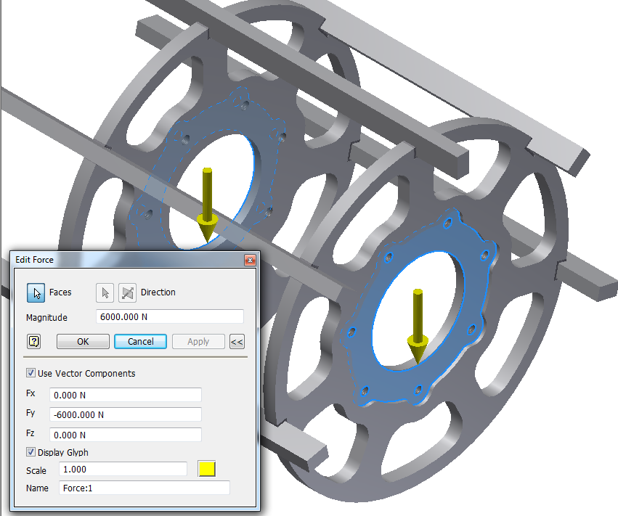Close the Edit Force dialog
The image size is (618, 516).
click(x=249, y=260)
